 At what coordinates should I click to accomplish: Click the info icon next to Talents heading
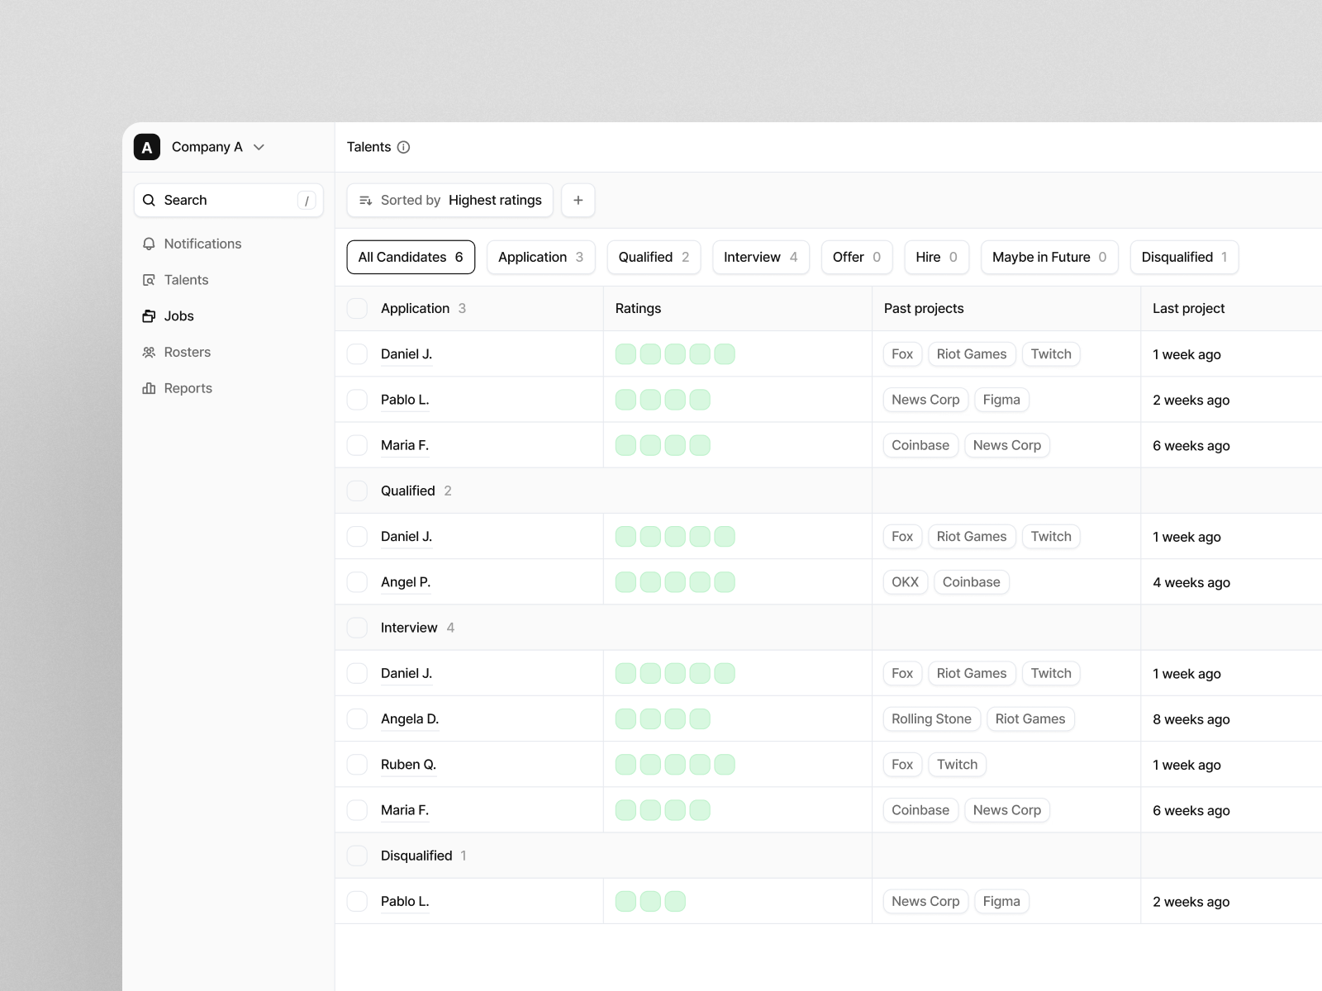[403, 147]
